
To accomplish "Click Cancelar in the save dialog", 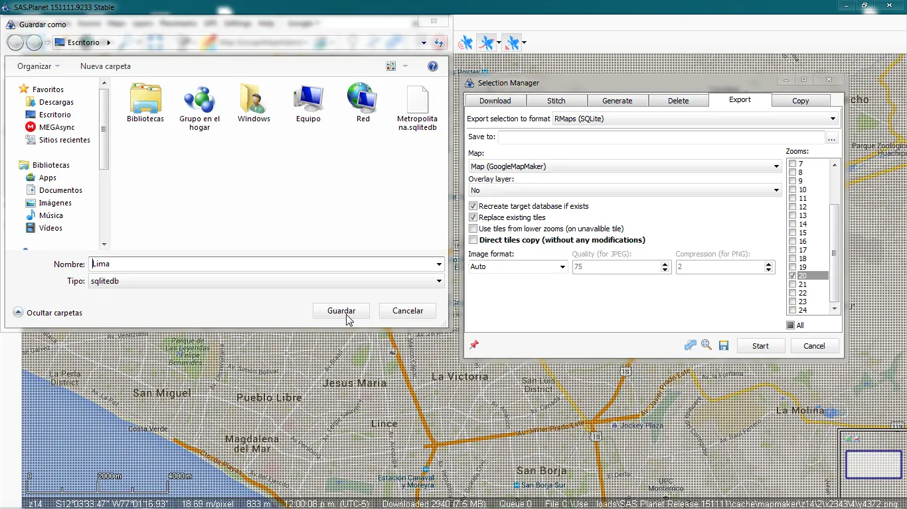I will (x=408, y=311).
